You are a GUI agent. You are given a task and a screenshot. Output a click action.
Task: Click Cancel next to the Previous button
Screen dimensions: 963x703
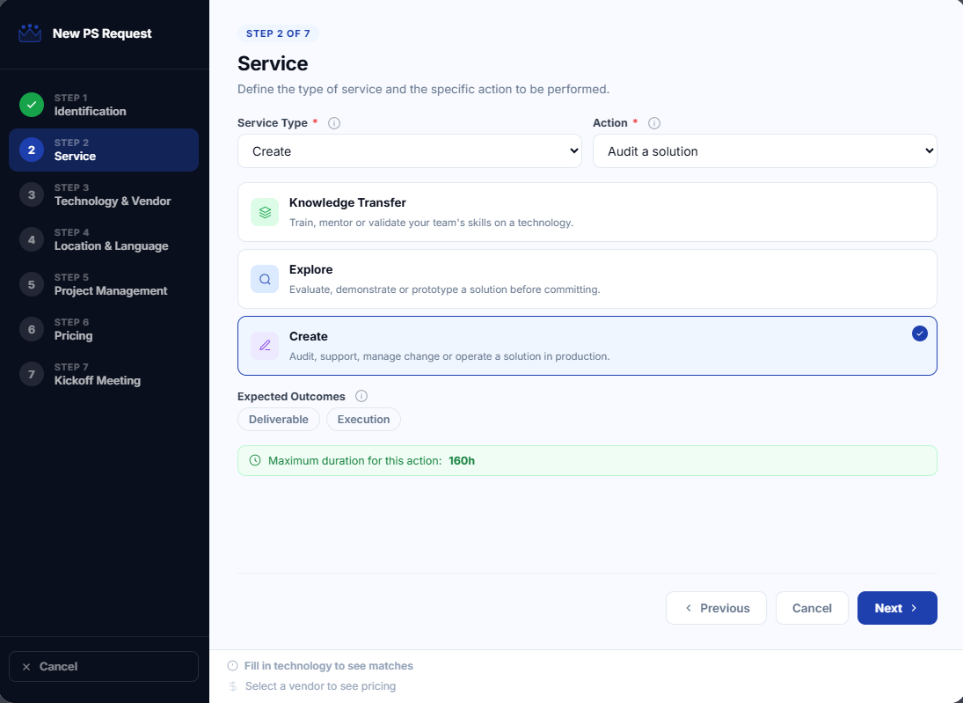tap(812, 608)
